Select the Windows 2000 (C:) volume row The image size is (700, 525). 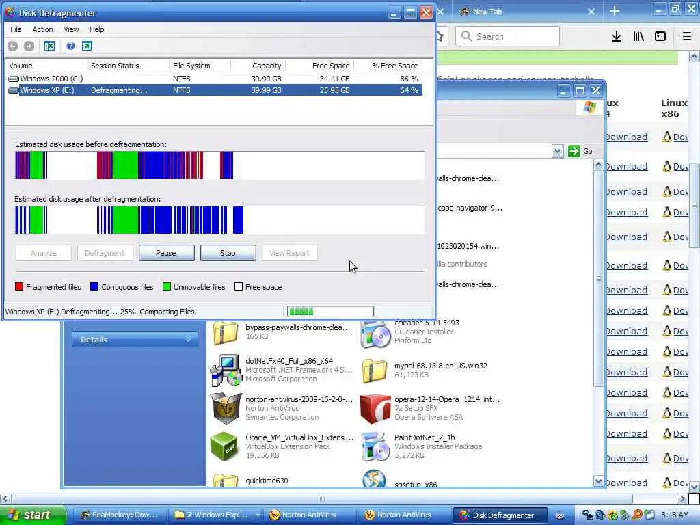point(214,79)
